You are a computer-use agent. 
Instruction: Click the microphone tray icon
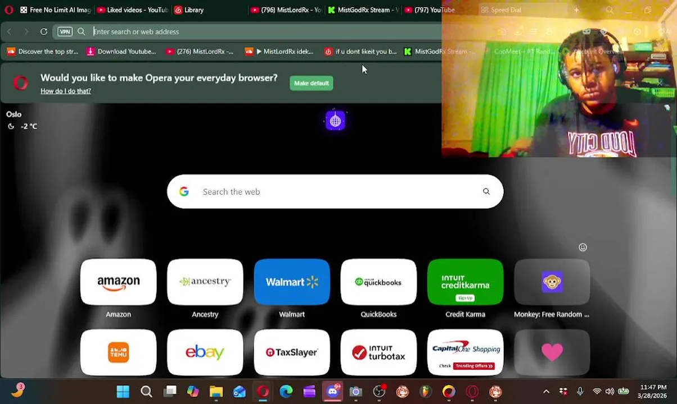[x=580, y=392]
